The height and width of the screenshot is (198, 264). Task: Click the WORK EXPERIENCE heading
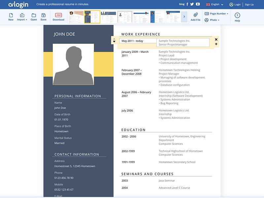(x=141, y=34)
